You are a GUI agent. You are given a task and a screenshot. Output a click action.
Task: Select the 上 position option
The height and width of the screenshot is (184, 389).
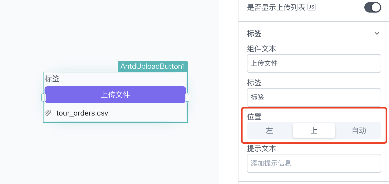pos(314,130)
